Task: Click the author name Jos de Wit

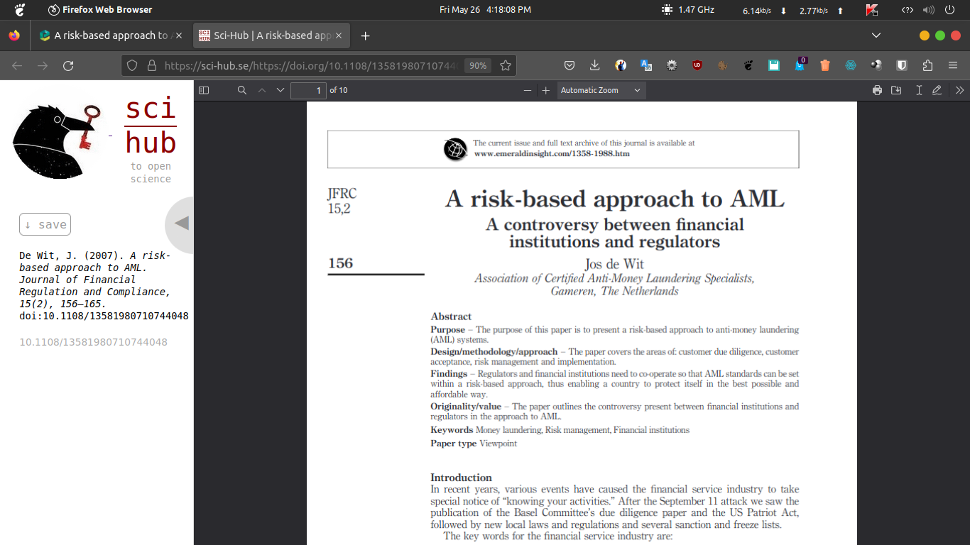Action: (x=615, y=264)
